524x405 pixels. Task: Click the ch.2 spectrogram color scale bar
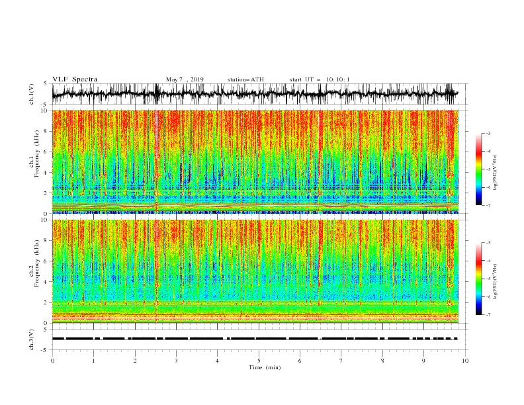(478, 279)
